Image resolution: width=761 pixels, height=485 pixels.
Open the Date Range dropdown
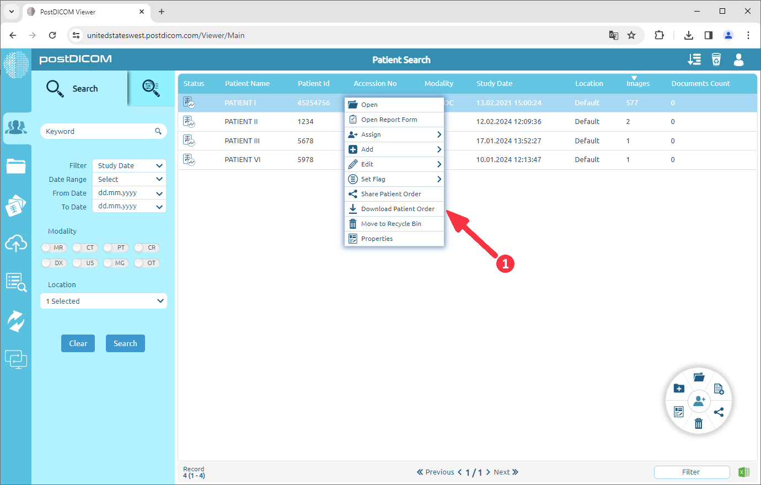pyautogui.click(x=128, y=179)
